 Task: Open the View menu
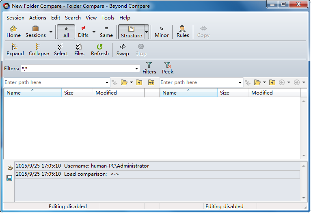[91, 18]
